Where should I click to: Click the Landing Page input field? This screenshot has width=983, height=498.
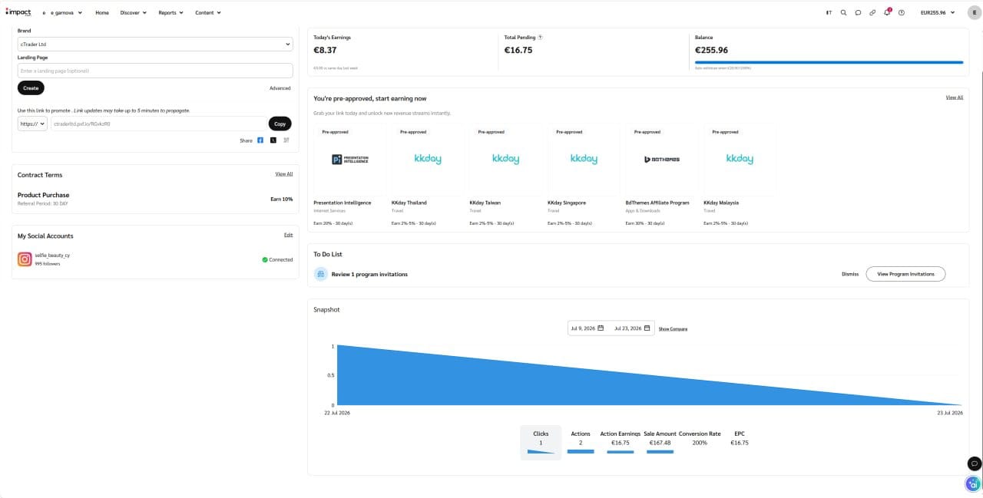tap(155, 71)
